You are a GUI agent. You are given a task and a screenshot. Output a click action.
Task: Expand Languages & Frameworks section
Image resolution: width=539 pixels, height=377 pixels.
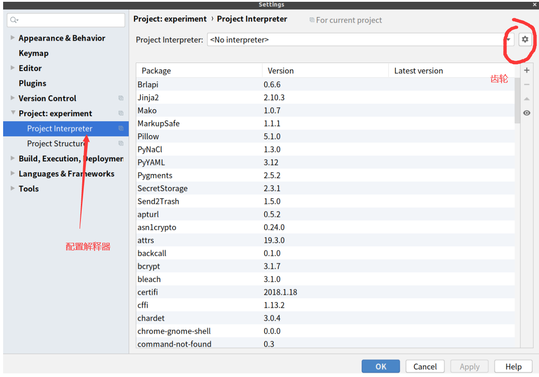click(x=13, y=174)
